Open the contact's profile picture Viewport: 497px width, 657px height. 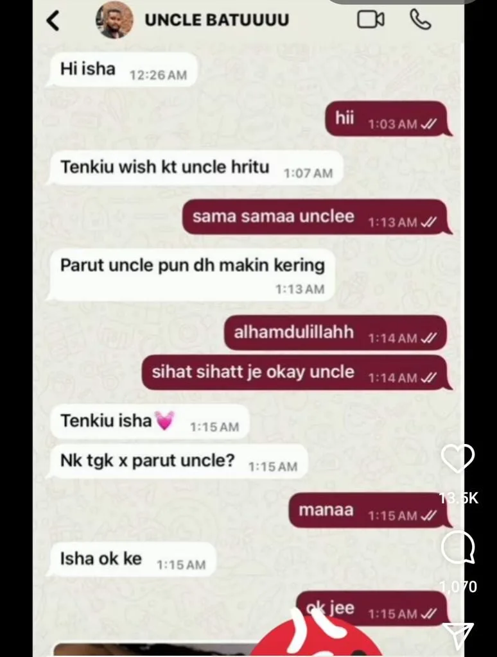click(114, 20)
